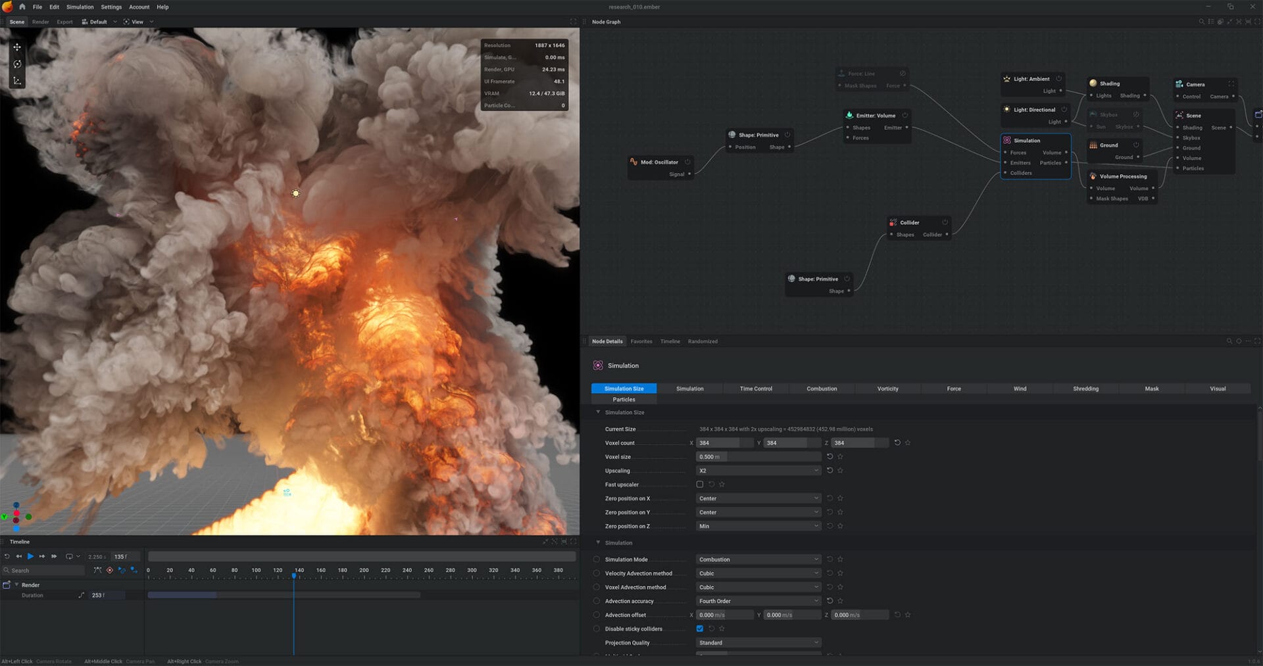Open the View dropdown button
The height and width of the screenshot is (666, 1263).
tap(138, 22)
